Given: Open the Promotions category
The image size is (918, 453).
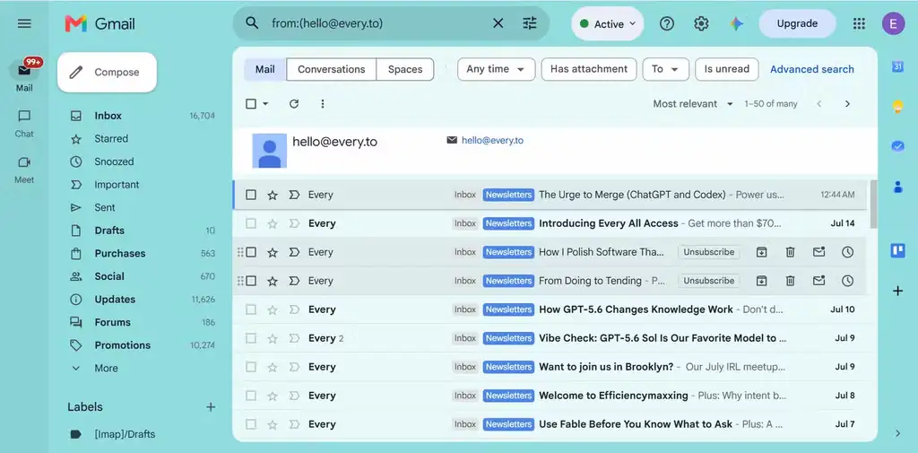Looking at the screenshot, I should click(x=122, y=345).
